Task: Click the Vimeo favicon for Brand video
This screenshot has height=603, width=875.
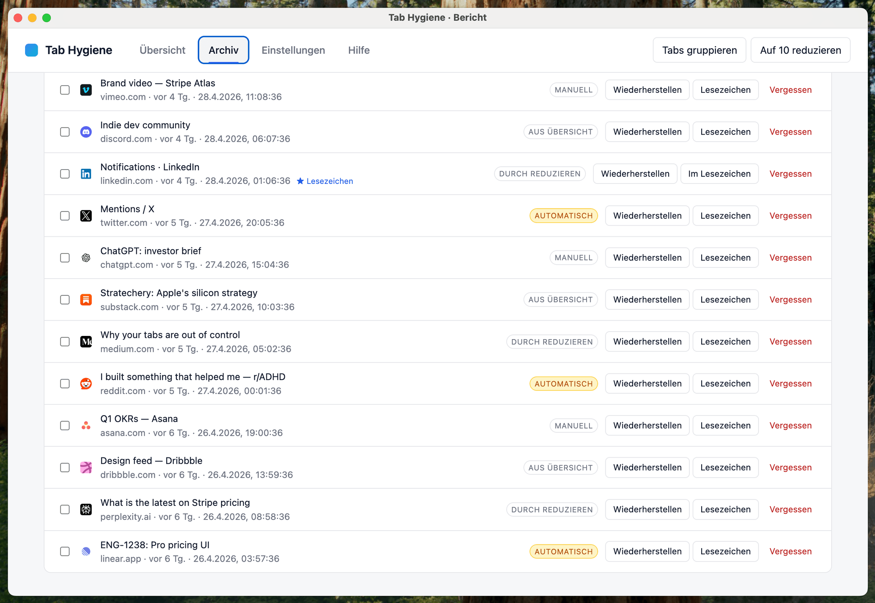Action: tap(86, 90)
